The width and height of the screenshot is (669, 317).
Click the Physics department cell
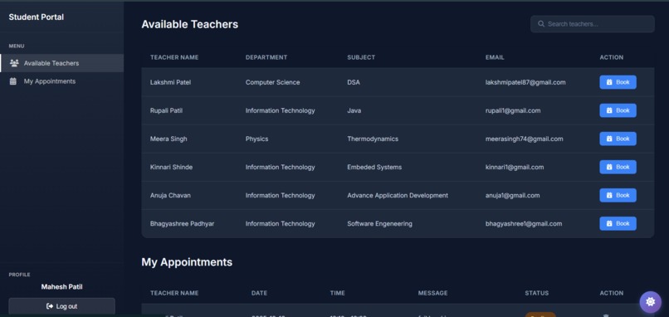(x=256, y=139)
